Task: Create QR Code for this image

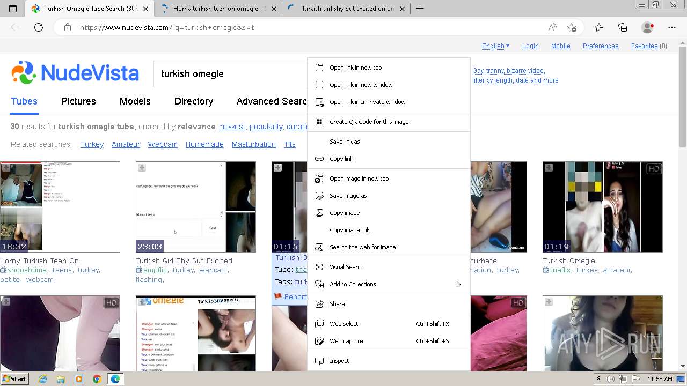Action: (389, 122)
